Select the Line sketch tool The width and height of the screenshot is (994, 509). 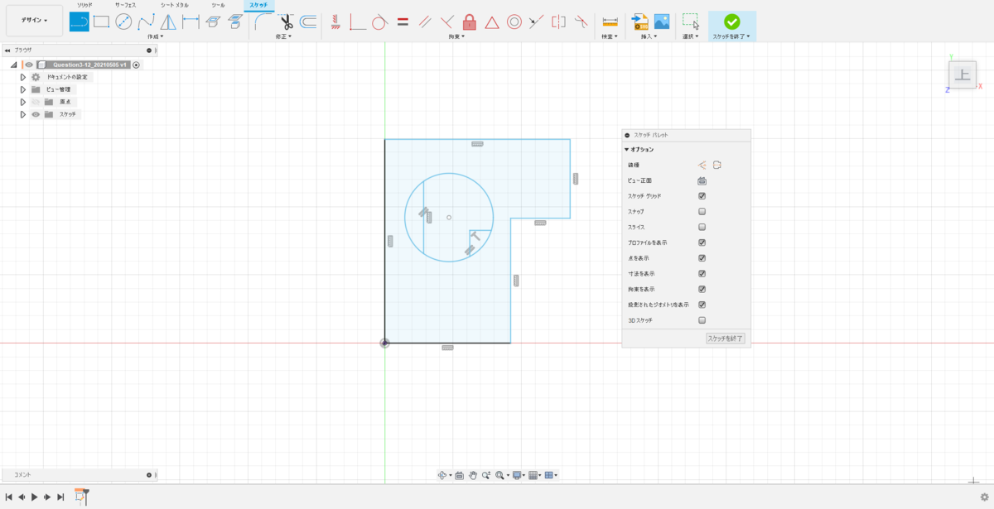coord(80,22)
